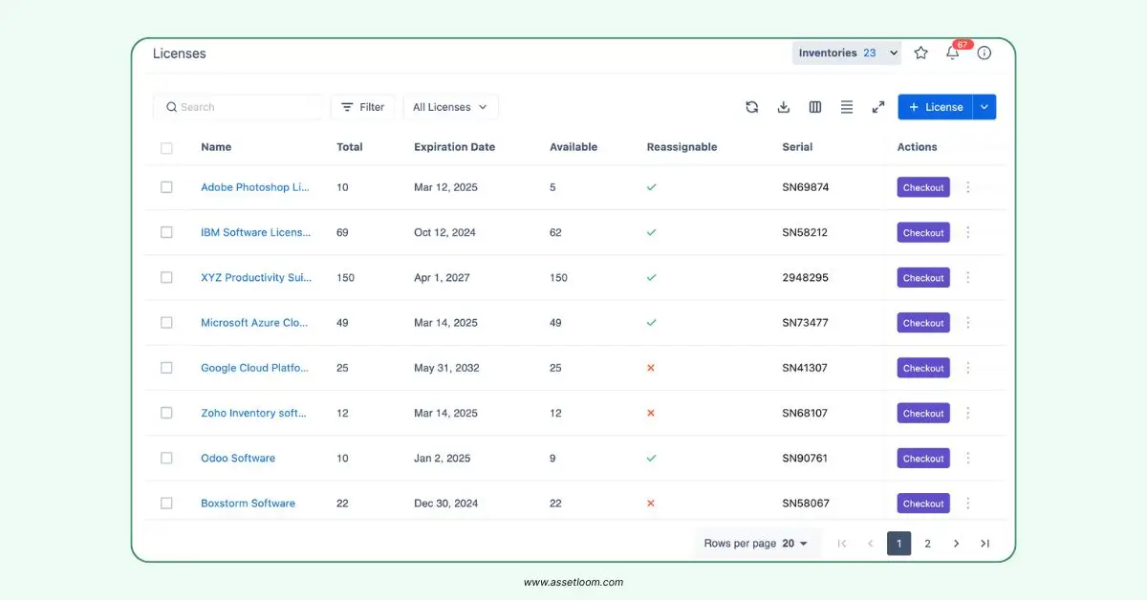
Task: Open the License button's chevron menu
Action: [984, 106]
